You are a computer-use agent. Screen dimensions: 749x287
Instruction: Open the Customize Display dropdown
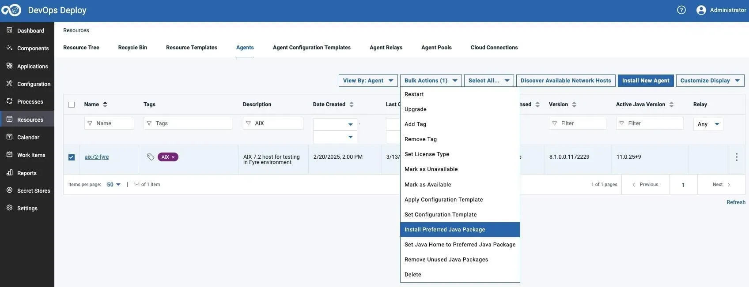click(x=710, y=81)
